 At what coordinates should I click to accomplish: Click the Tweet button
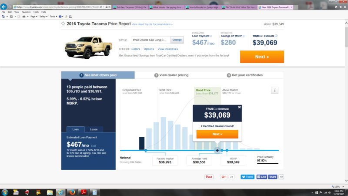(248, 177)
